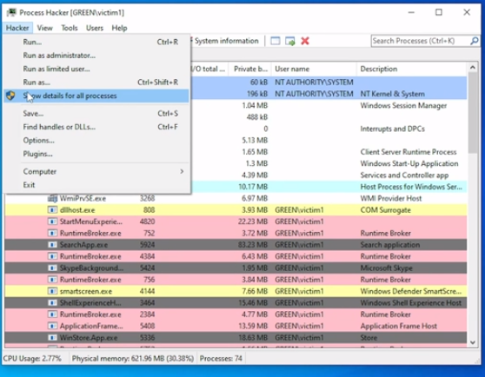Click the vertical scrollbar thumb
Image resolution: width=485 pixels, height=377 pixels.
pyautogui.click(x=473, y=113)
